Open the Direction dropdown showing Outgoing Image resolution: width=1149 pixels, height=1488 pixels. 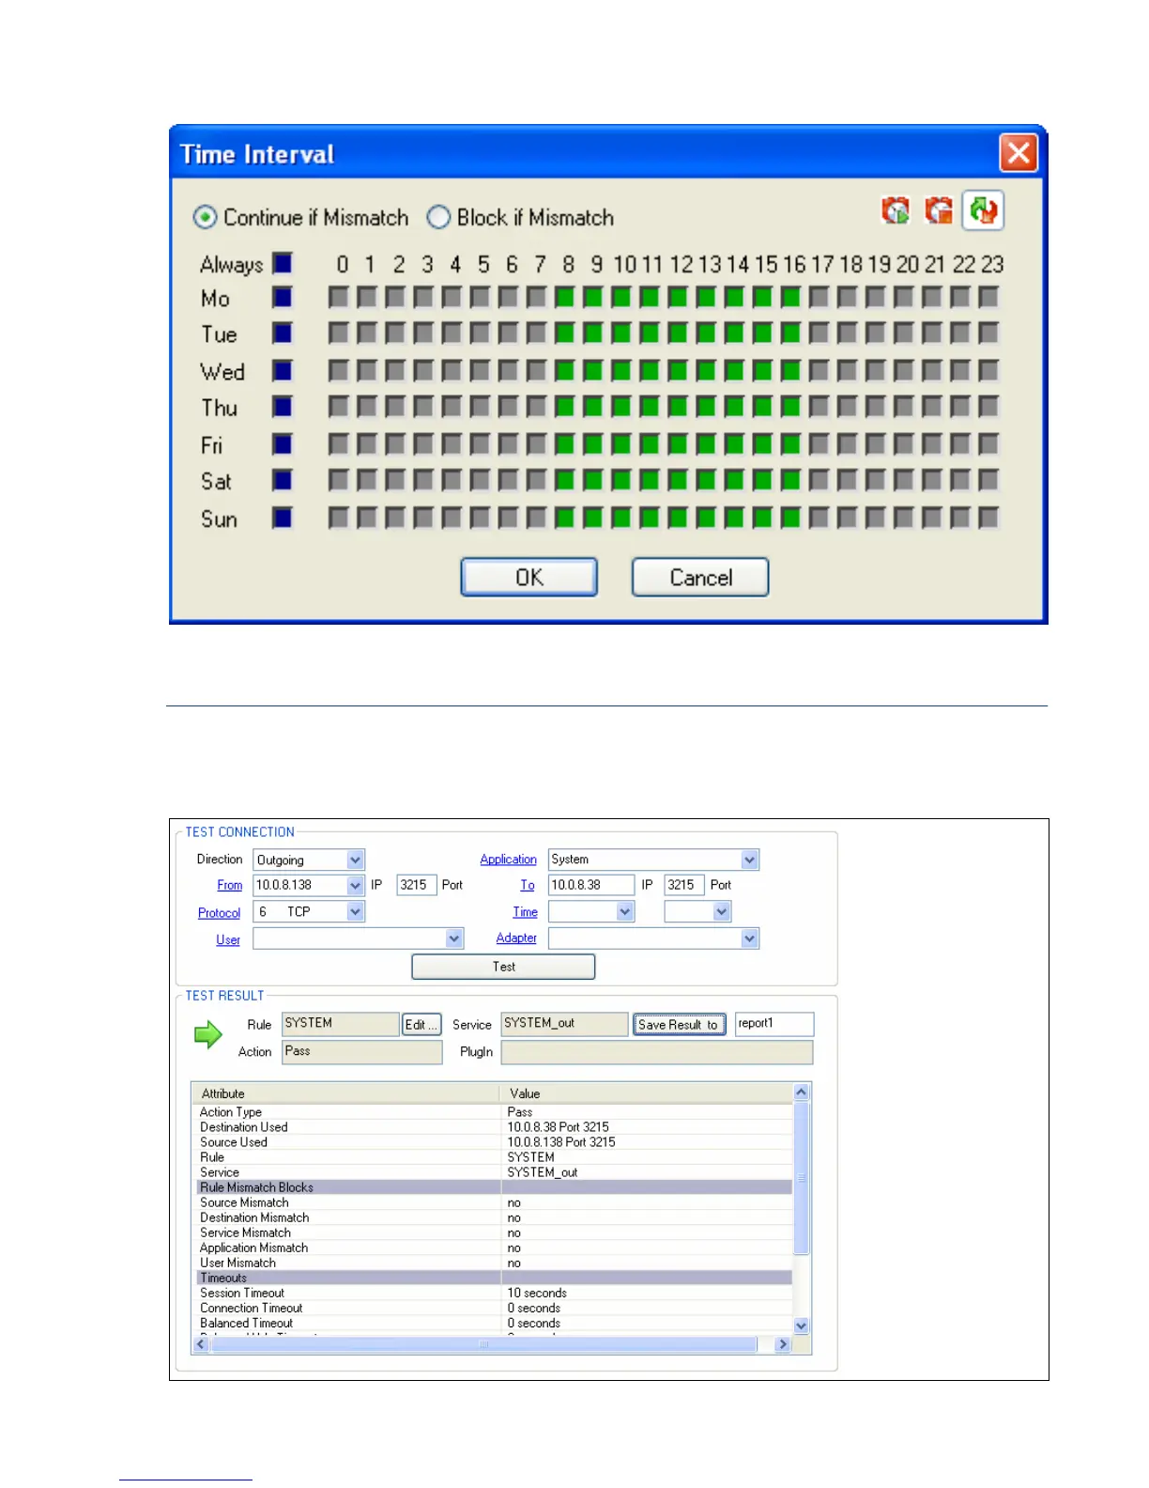[355, 860]
